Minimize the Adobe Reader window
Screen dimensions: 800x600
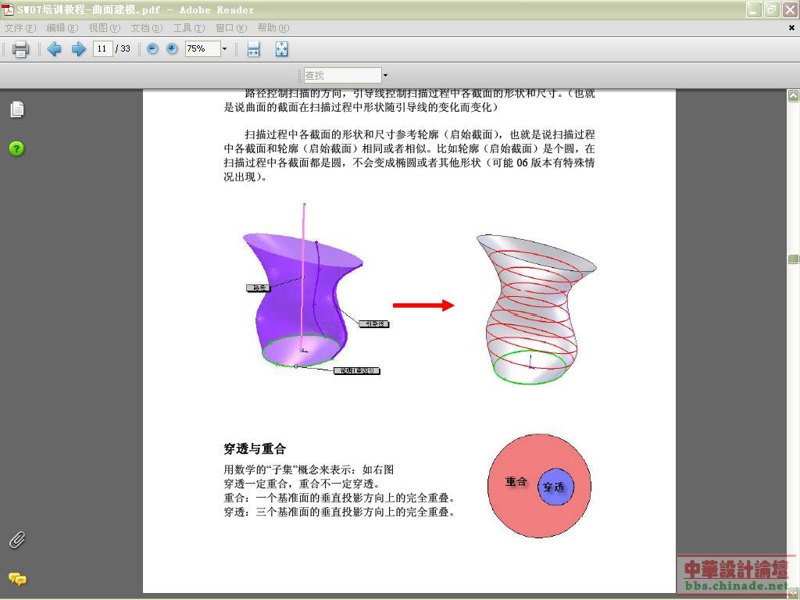pos(754,9)
